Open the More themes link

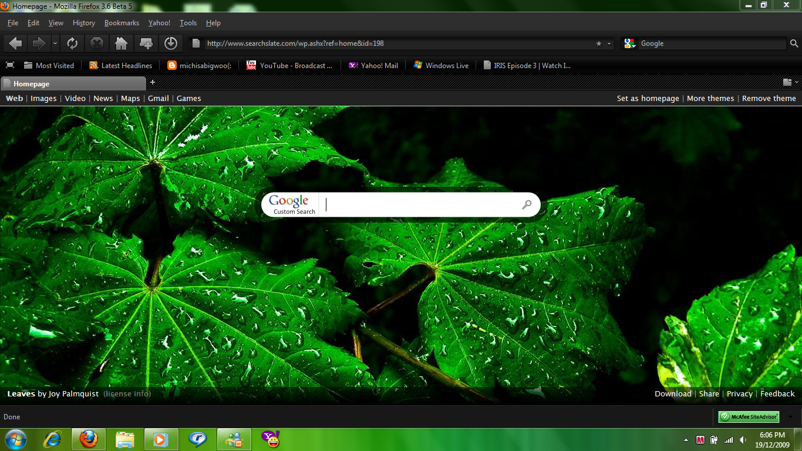pyautogui.click(x=710, y=99)
